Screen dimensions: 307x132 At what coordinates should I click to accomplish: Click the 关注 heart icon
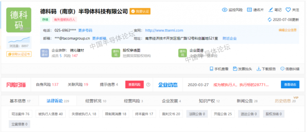288,10
